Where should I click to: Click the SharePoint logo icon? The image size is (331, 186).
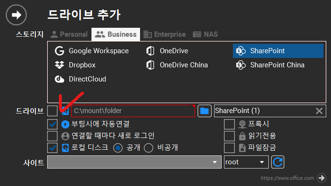click(241, 51)
